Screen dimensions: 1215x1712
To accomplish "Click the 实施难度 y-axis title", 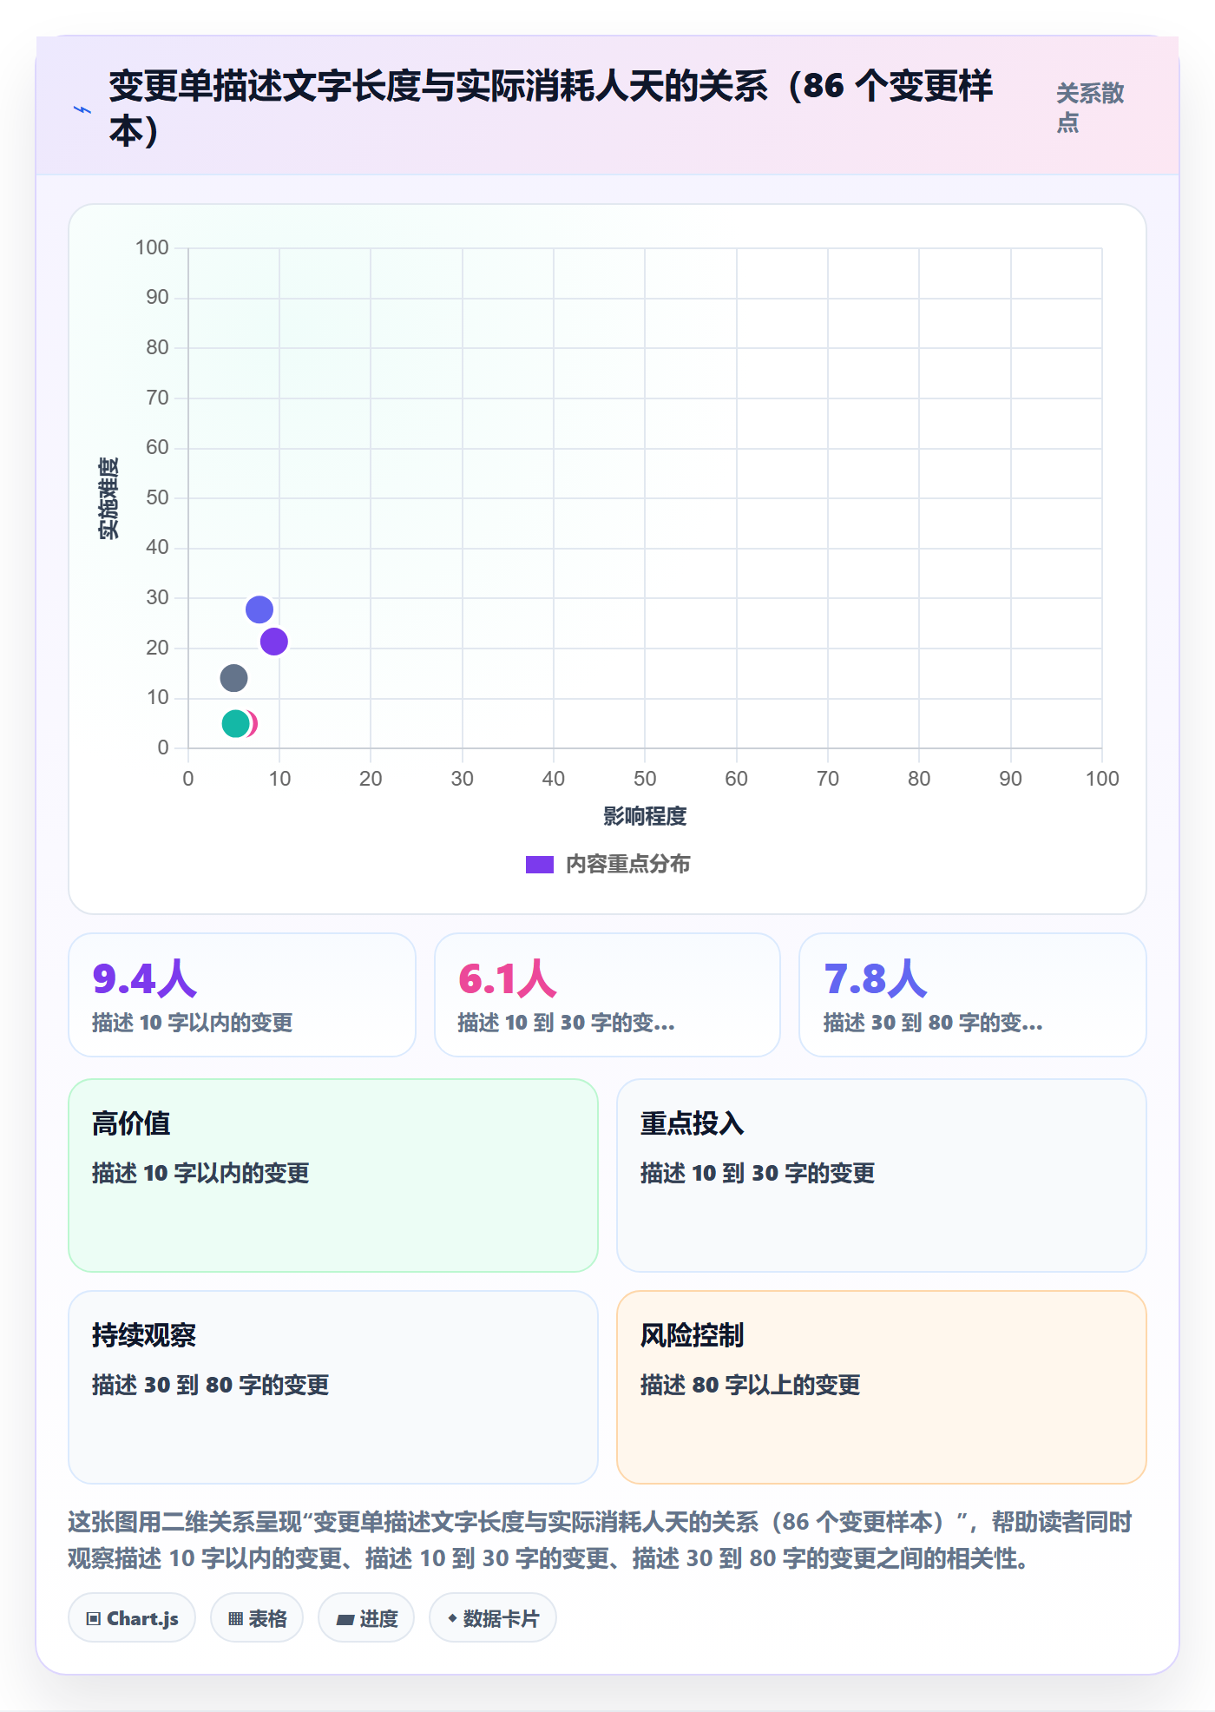I will point(108,498).
